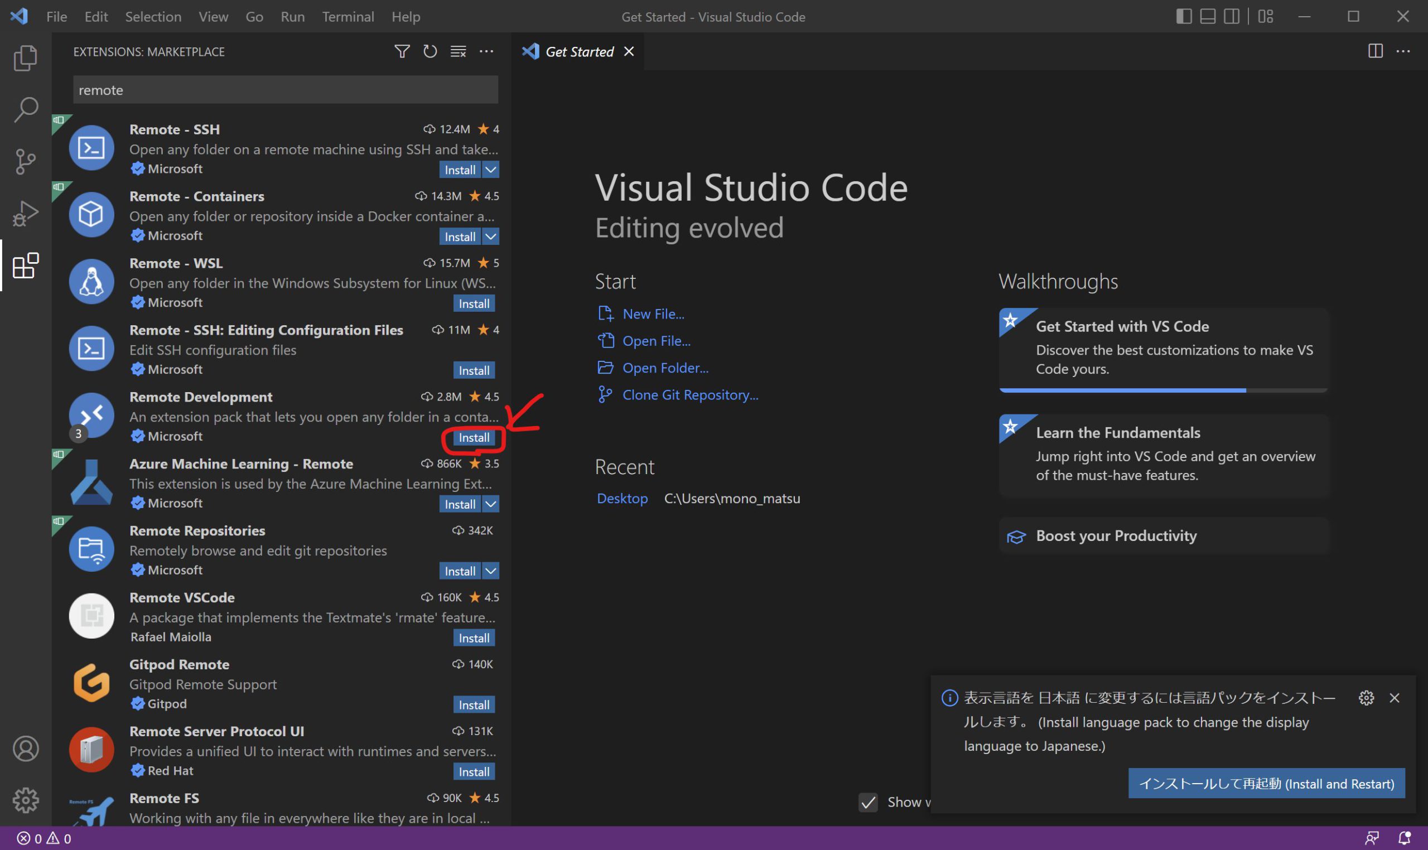Open the Search view icon
The width and height of the screenshot is (1428, 850).
click(25, 109)
